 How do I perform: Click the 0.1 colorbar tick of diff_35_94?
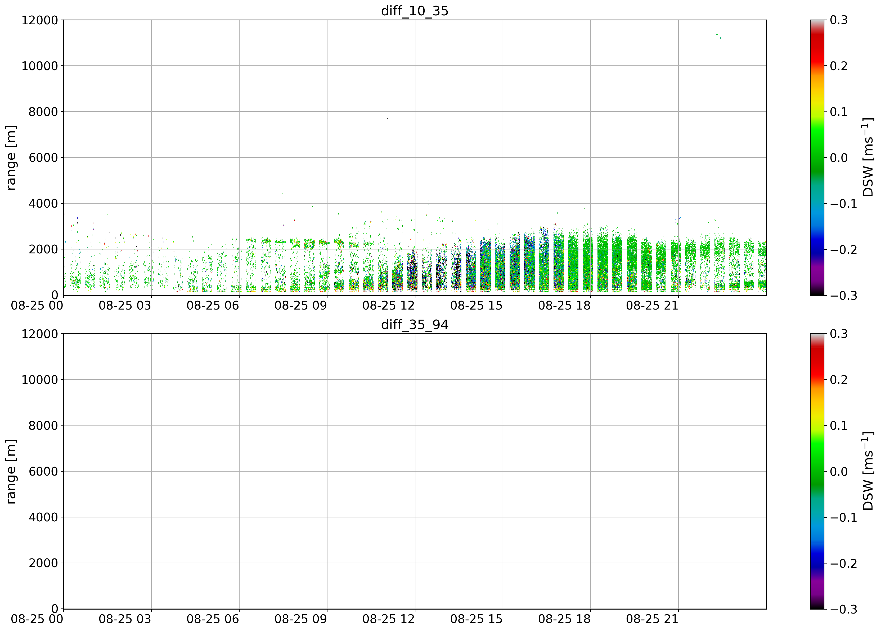[839, 426]
